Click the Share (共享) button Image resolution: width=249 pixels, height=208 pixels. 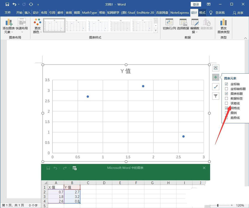pos(238,13)
